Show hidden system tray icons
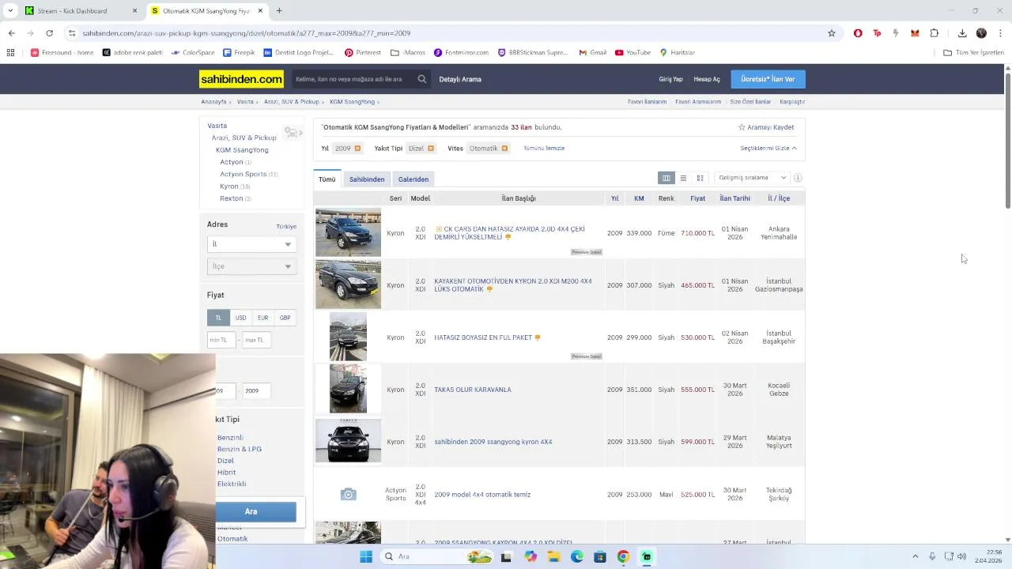The image size is (1012, 569). [916, 556]
